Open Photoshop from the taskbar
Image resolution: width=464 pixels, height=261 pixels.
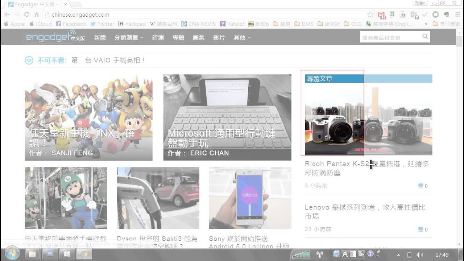[50, 254]
